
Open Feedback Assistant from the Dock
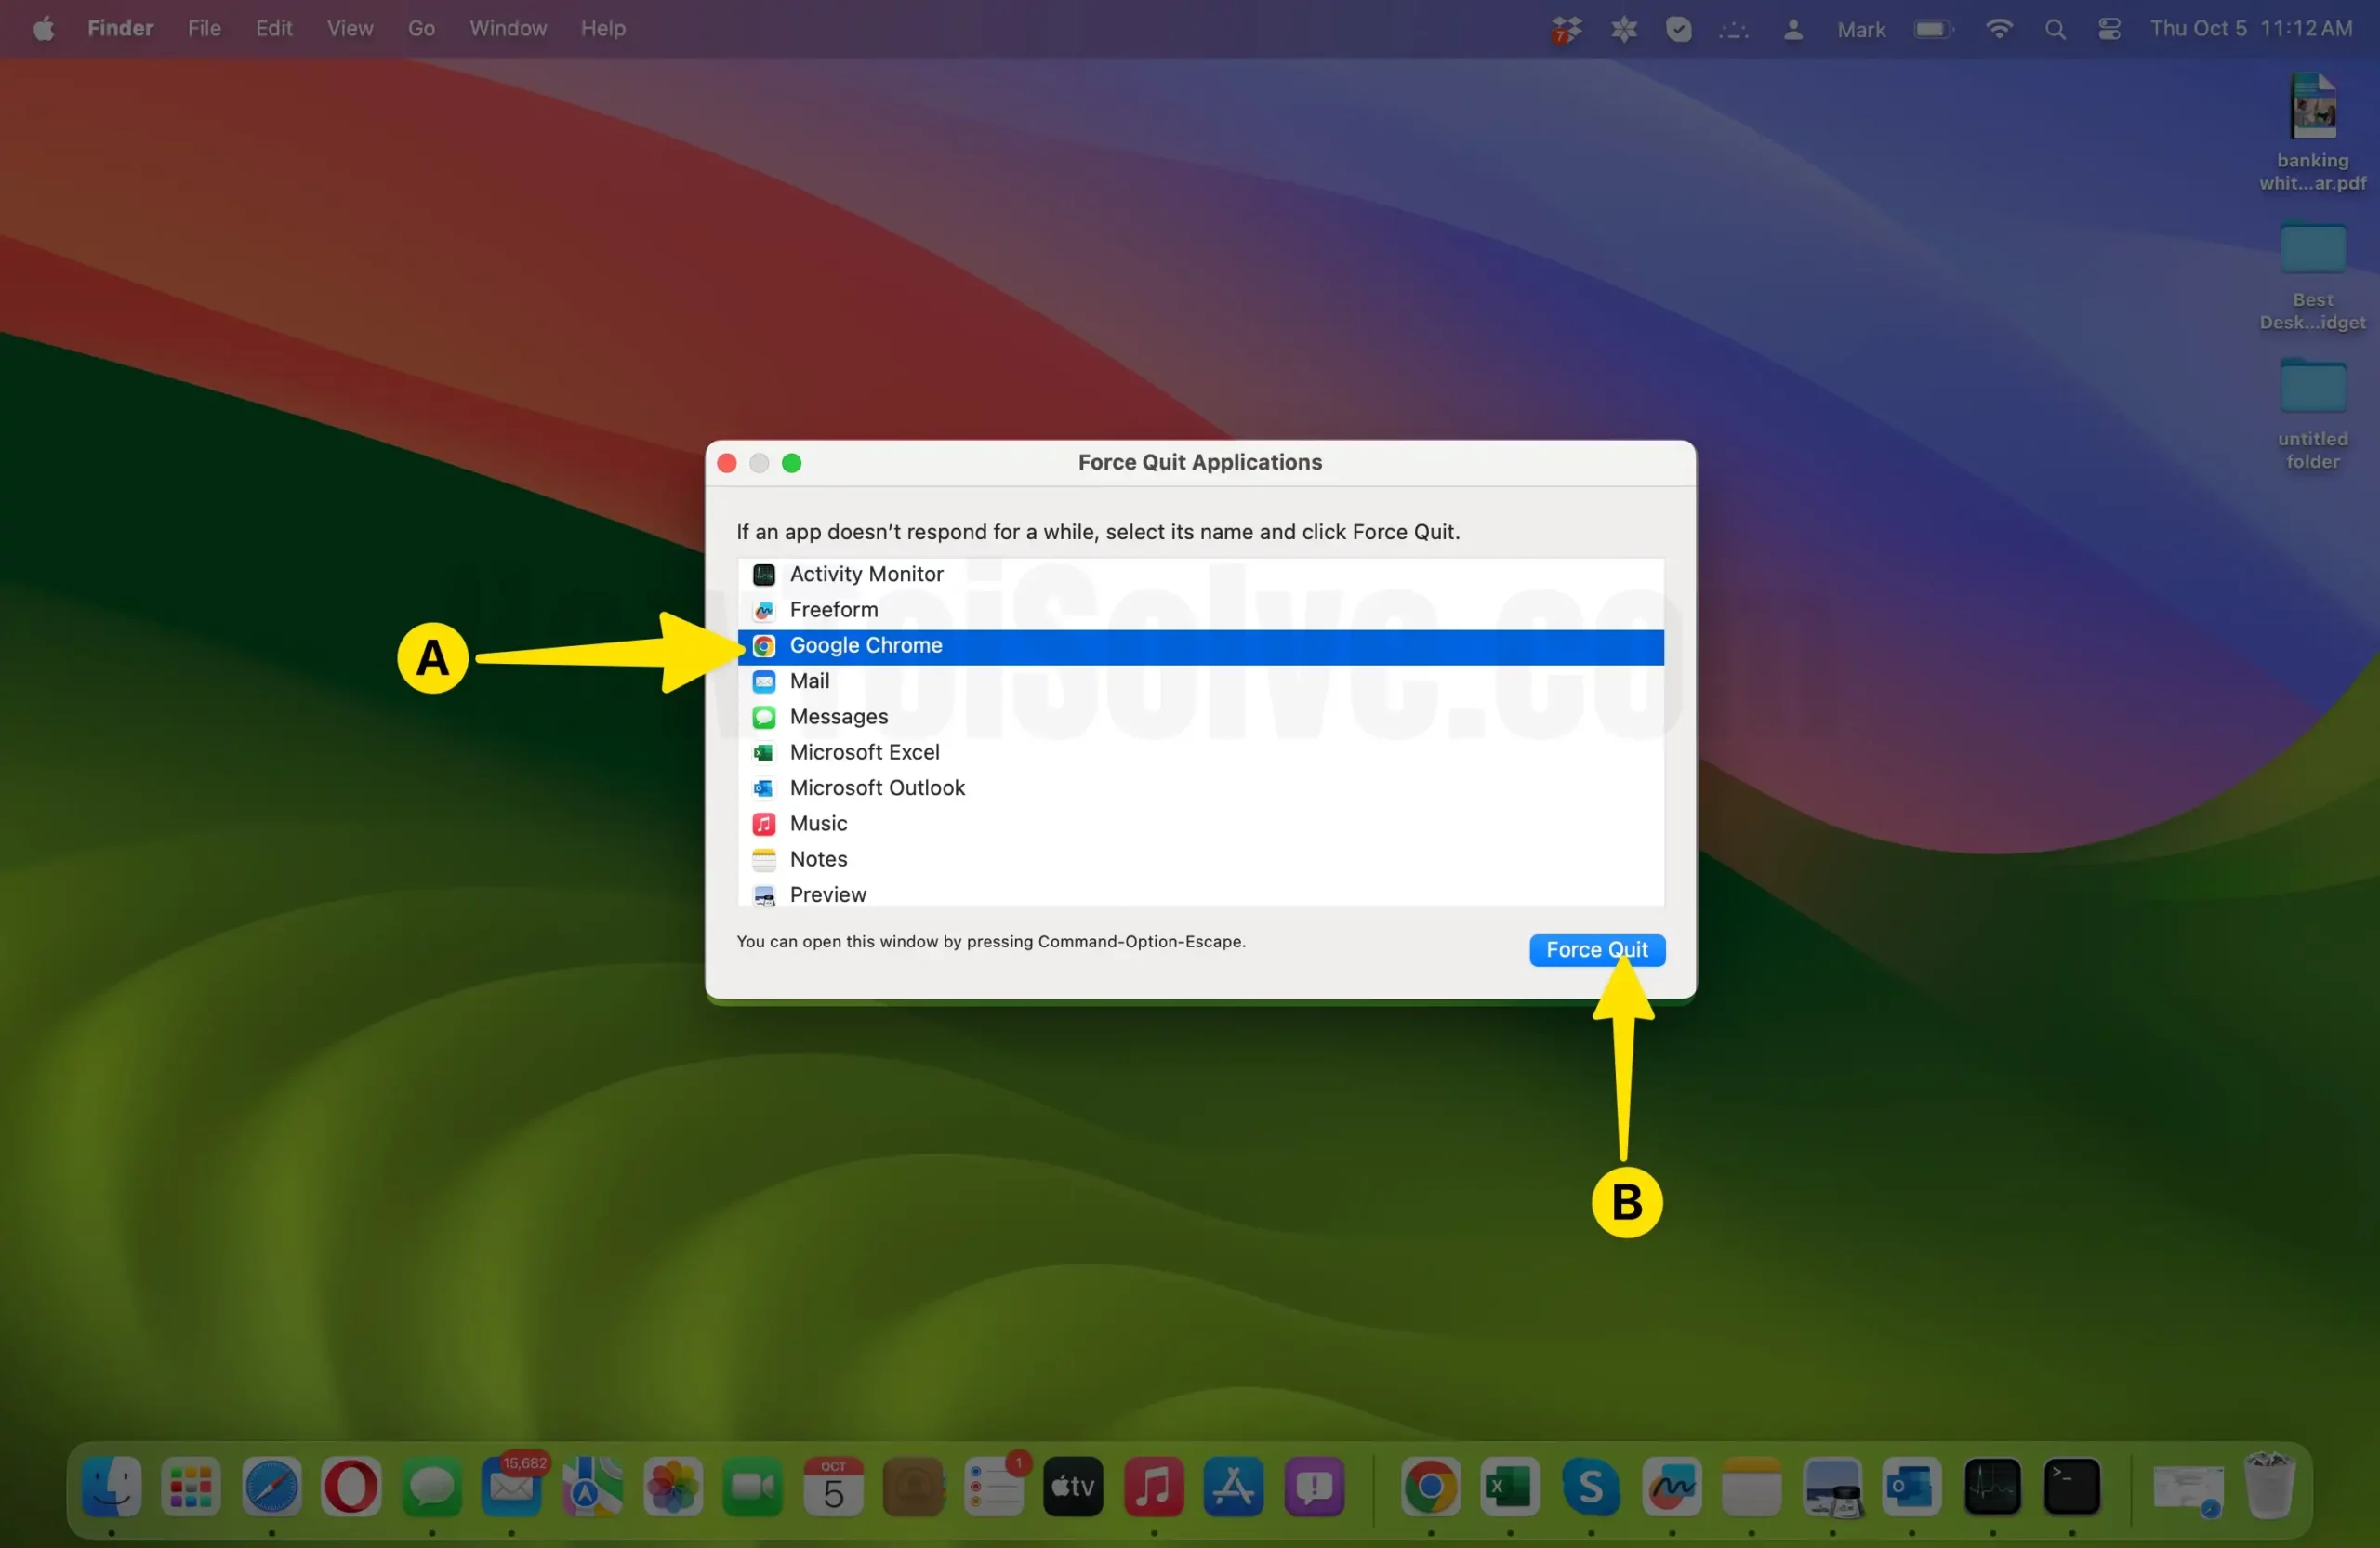coord(1314,1487)
